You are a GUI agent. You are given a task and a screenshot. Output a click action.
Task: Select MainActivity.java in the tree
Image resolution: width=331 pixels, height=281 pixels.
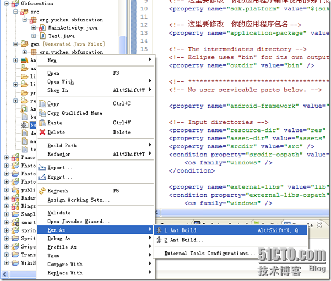pos(73,28)
